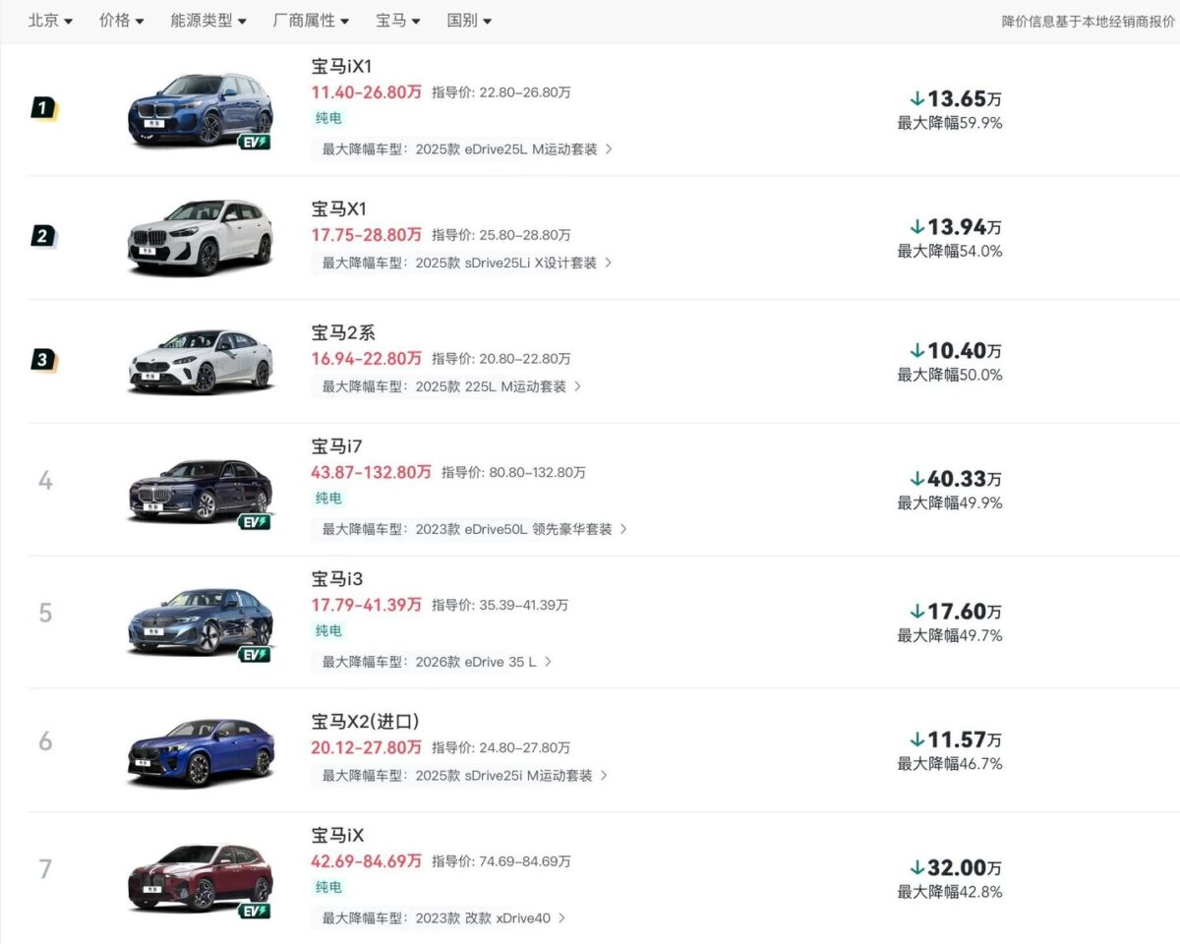1180x944 pixels.
Task: Open the 国别 filter menu
Action: tap(469, 20)
